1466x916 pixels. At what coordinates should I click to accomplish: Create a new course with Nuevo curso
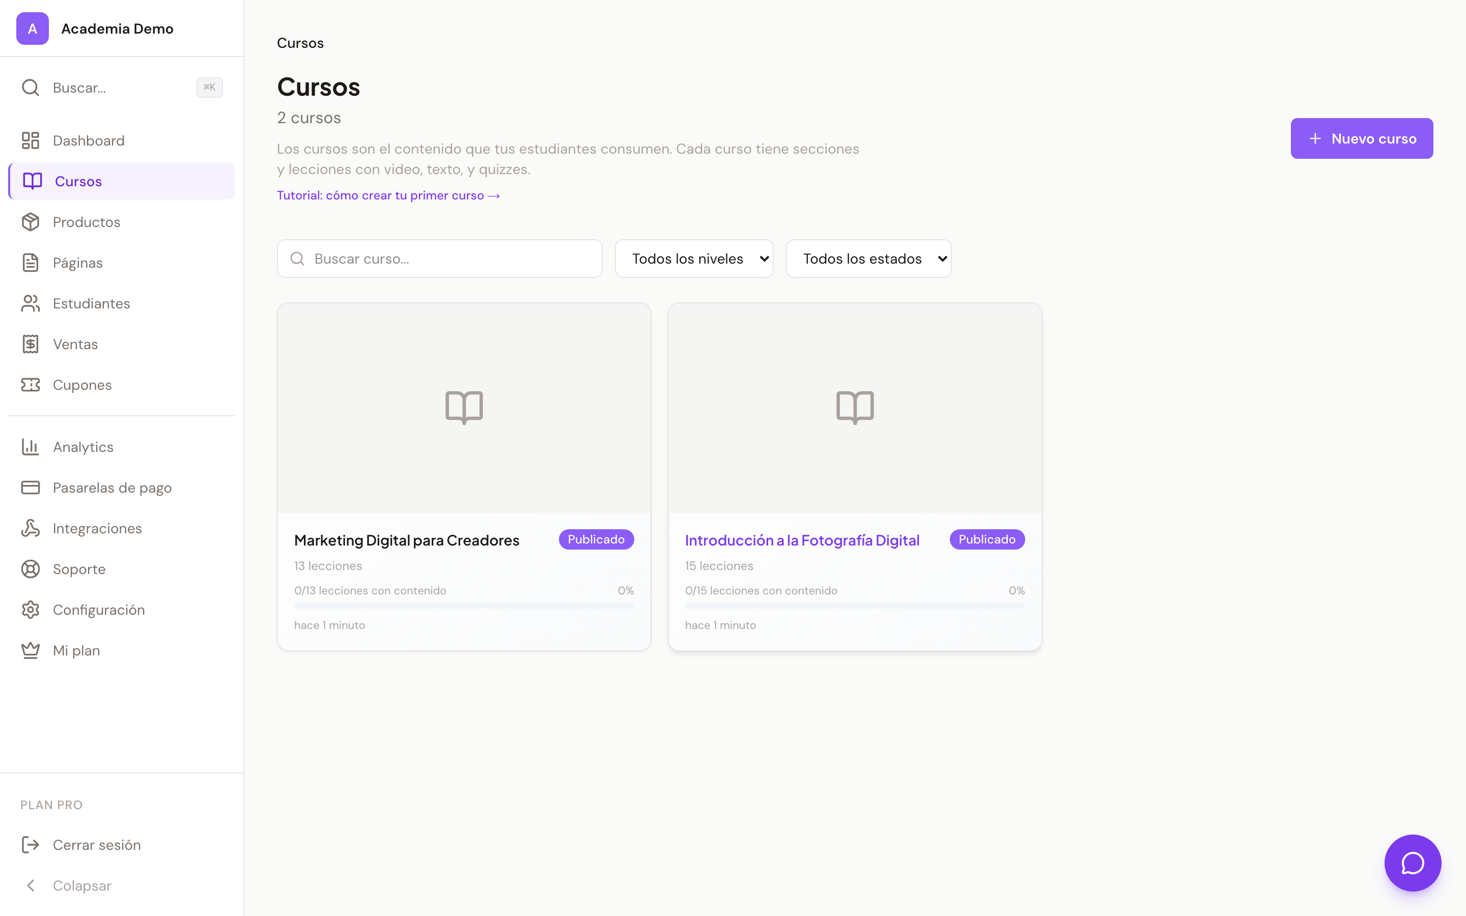point(1361,138)
